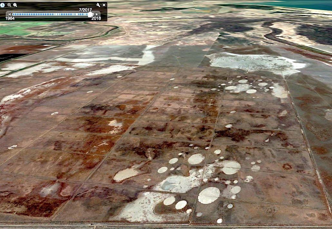This screenshot has width=332, height=229.
Task: Click the 7/2017 current date label
Action: [x=85, y=10]
